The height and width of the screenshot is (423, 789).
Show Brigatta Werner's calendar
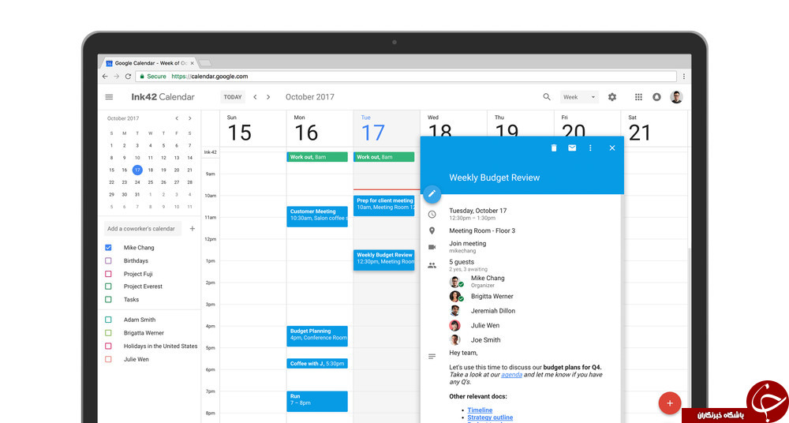pyautogui.click(x=108, y=333)
